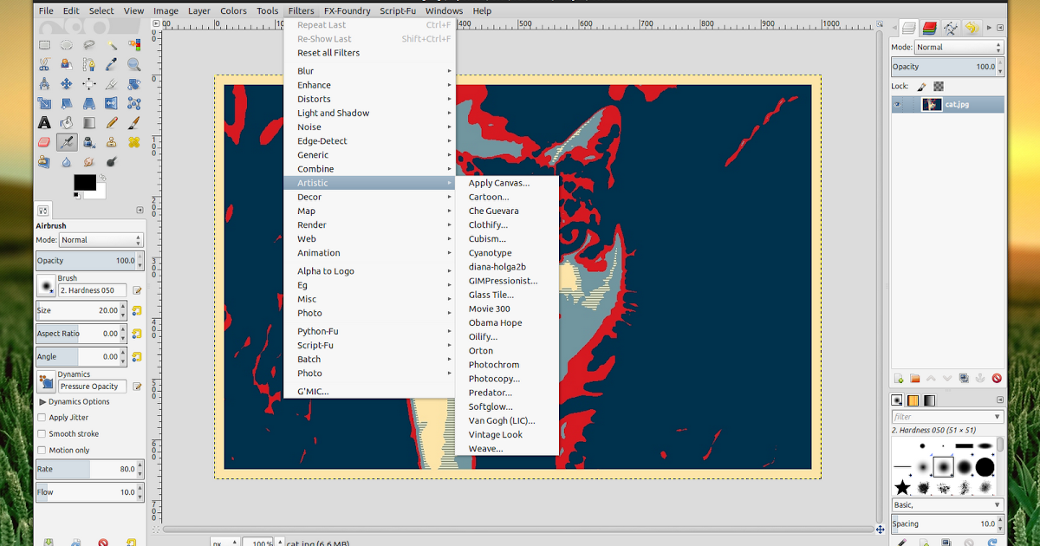The width and height of the screenshot is (1040, 546).
Task: Select the Fuzzy Select tool
Action: 111,44
